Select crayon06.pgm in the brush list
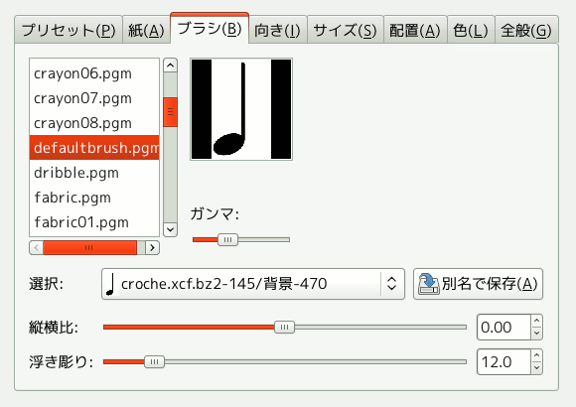 click(x=94, y=73)
